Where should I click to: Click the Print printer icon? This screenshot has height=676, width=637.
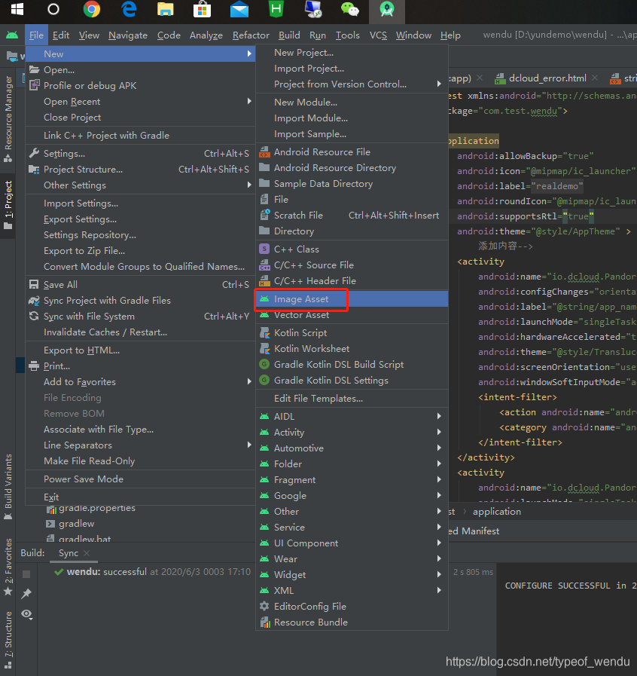tap(34, 366)
